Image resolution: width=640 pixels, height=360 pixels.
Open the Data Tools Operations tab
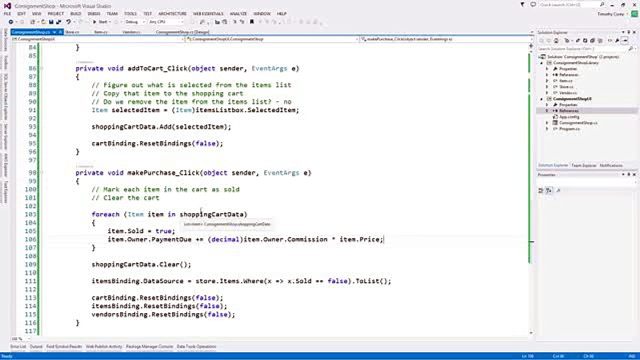(196, 346)
